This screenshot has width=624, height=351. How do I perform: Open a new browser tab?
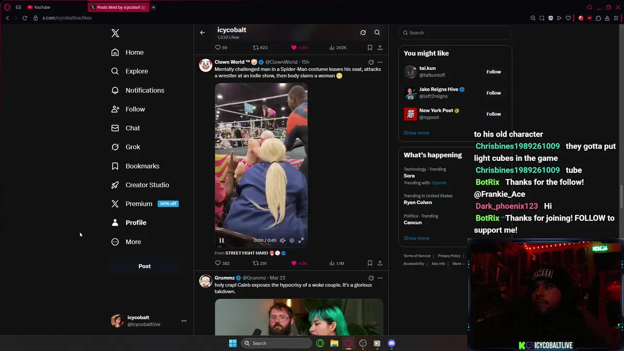(153, 7)
